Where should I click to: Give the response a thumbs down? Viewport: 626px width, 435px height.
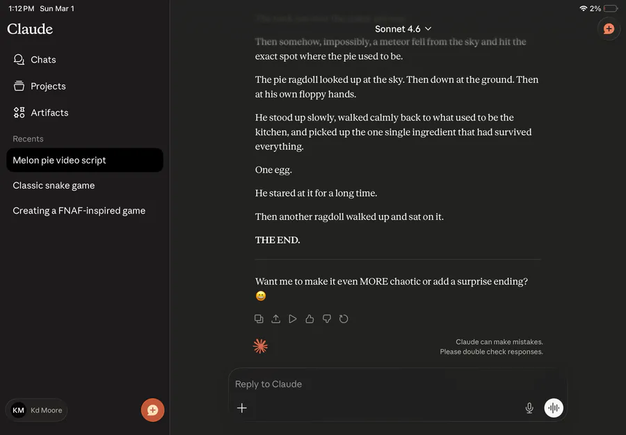point(327,319)
